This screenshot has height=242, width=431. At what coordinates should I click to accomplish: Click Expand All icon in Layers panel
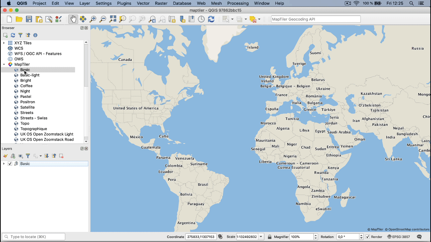46,156
